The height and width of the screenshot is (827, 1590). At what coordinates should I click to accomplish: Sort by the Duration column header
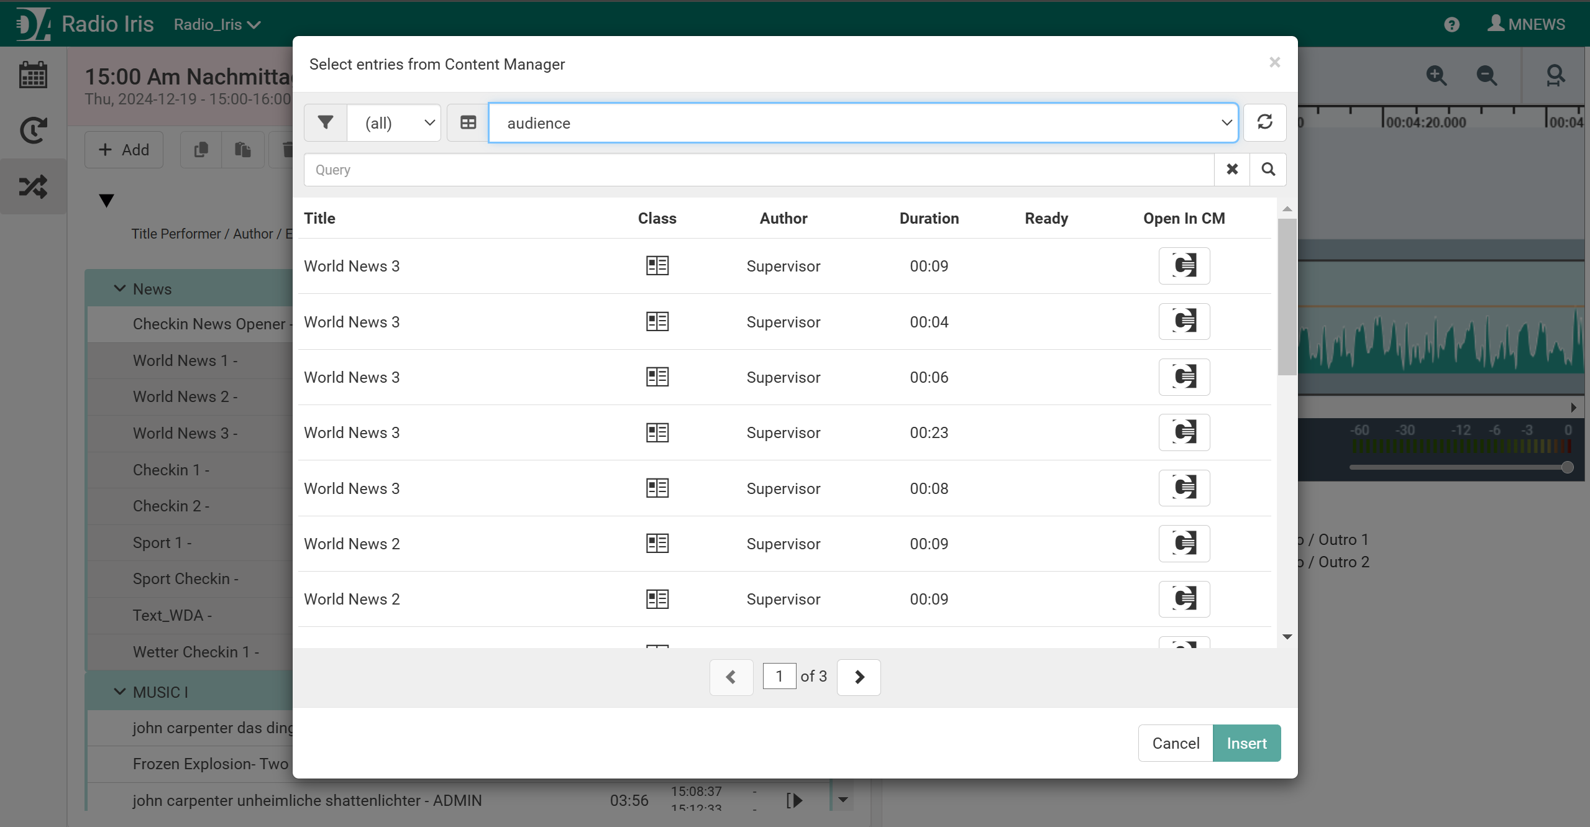point(928,218)
